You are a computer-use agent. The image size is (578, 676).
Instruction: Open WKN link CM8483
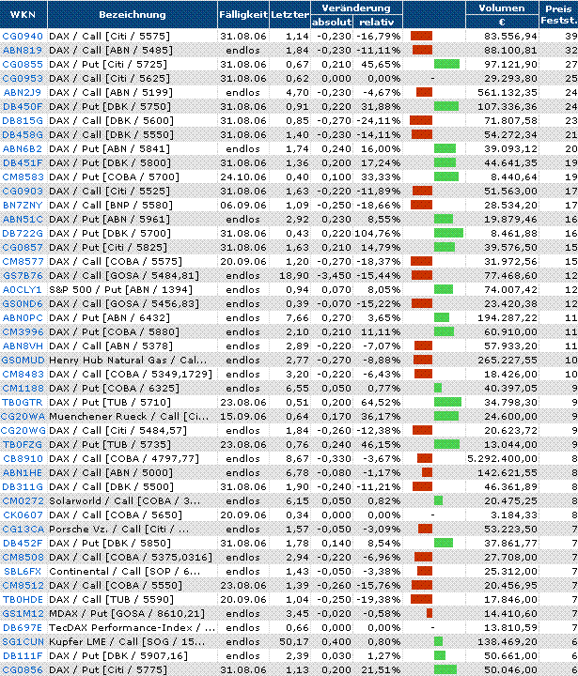(23, 375)
